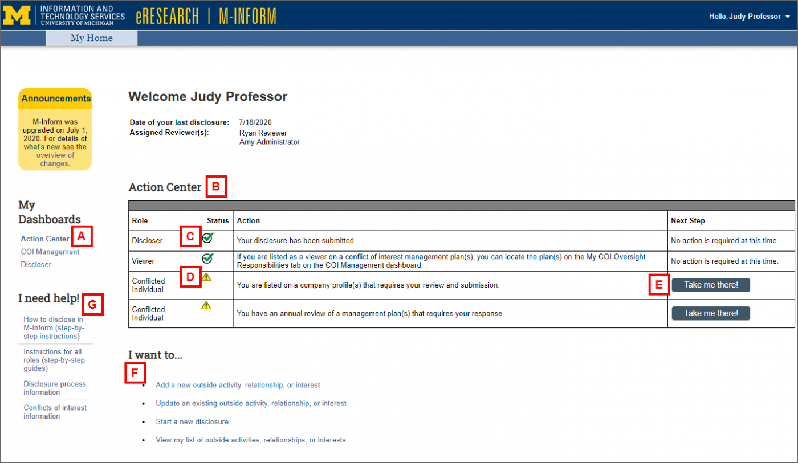Click the Information and Technology Services text
Viewport: 798px width, 463px height.
click(x=82, y=15)
